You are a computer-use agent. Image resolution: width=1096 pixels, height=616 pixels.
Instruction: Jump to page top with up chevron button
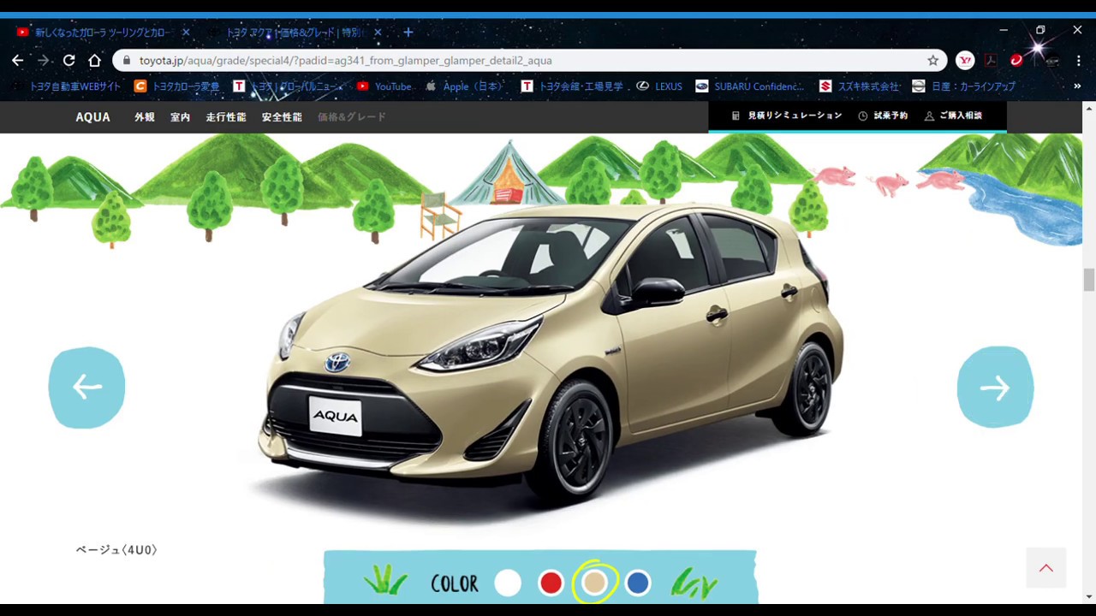1046,568
